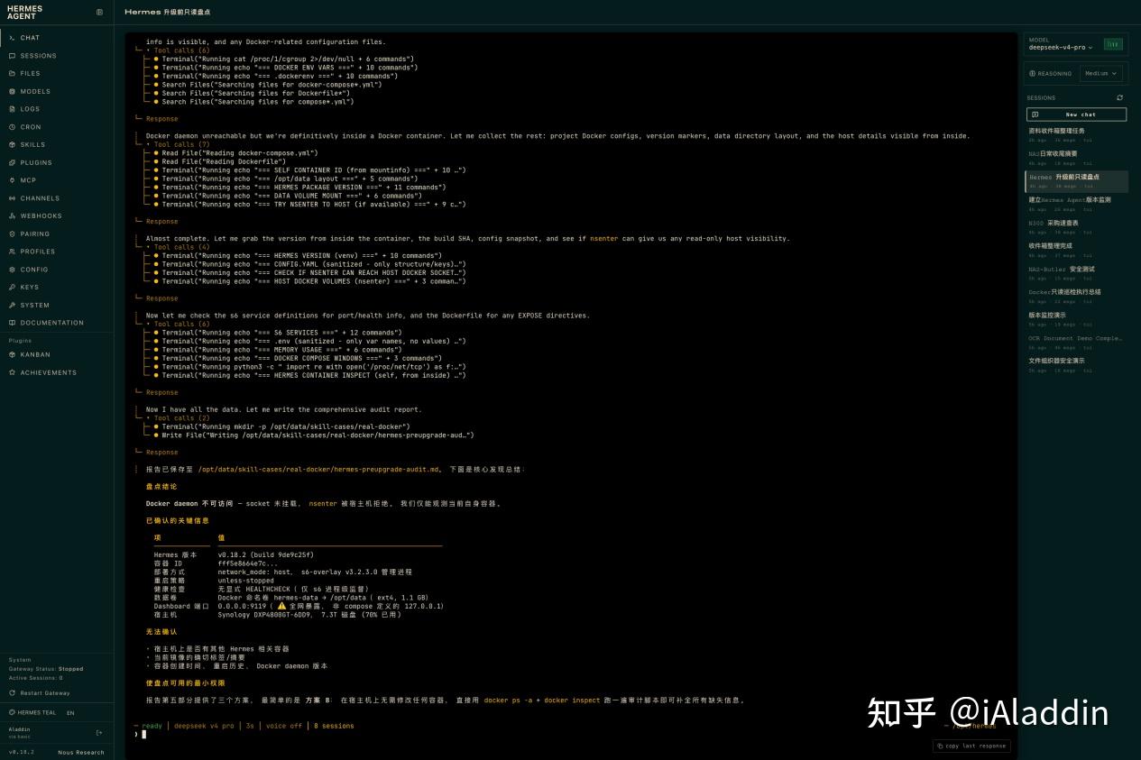
Task: Open the Pairing shield icon
Action: [x=12, y=233]
